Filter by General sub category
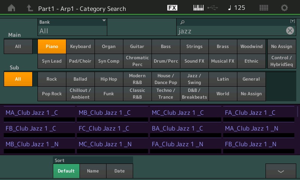This screenshot has width=300, height=180. 251,79
